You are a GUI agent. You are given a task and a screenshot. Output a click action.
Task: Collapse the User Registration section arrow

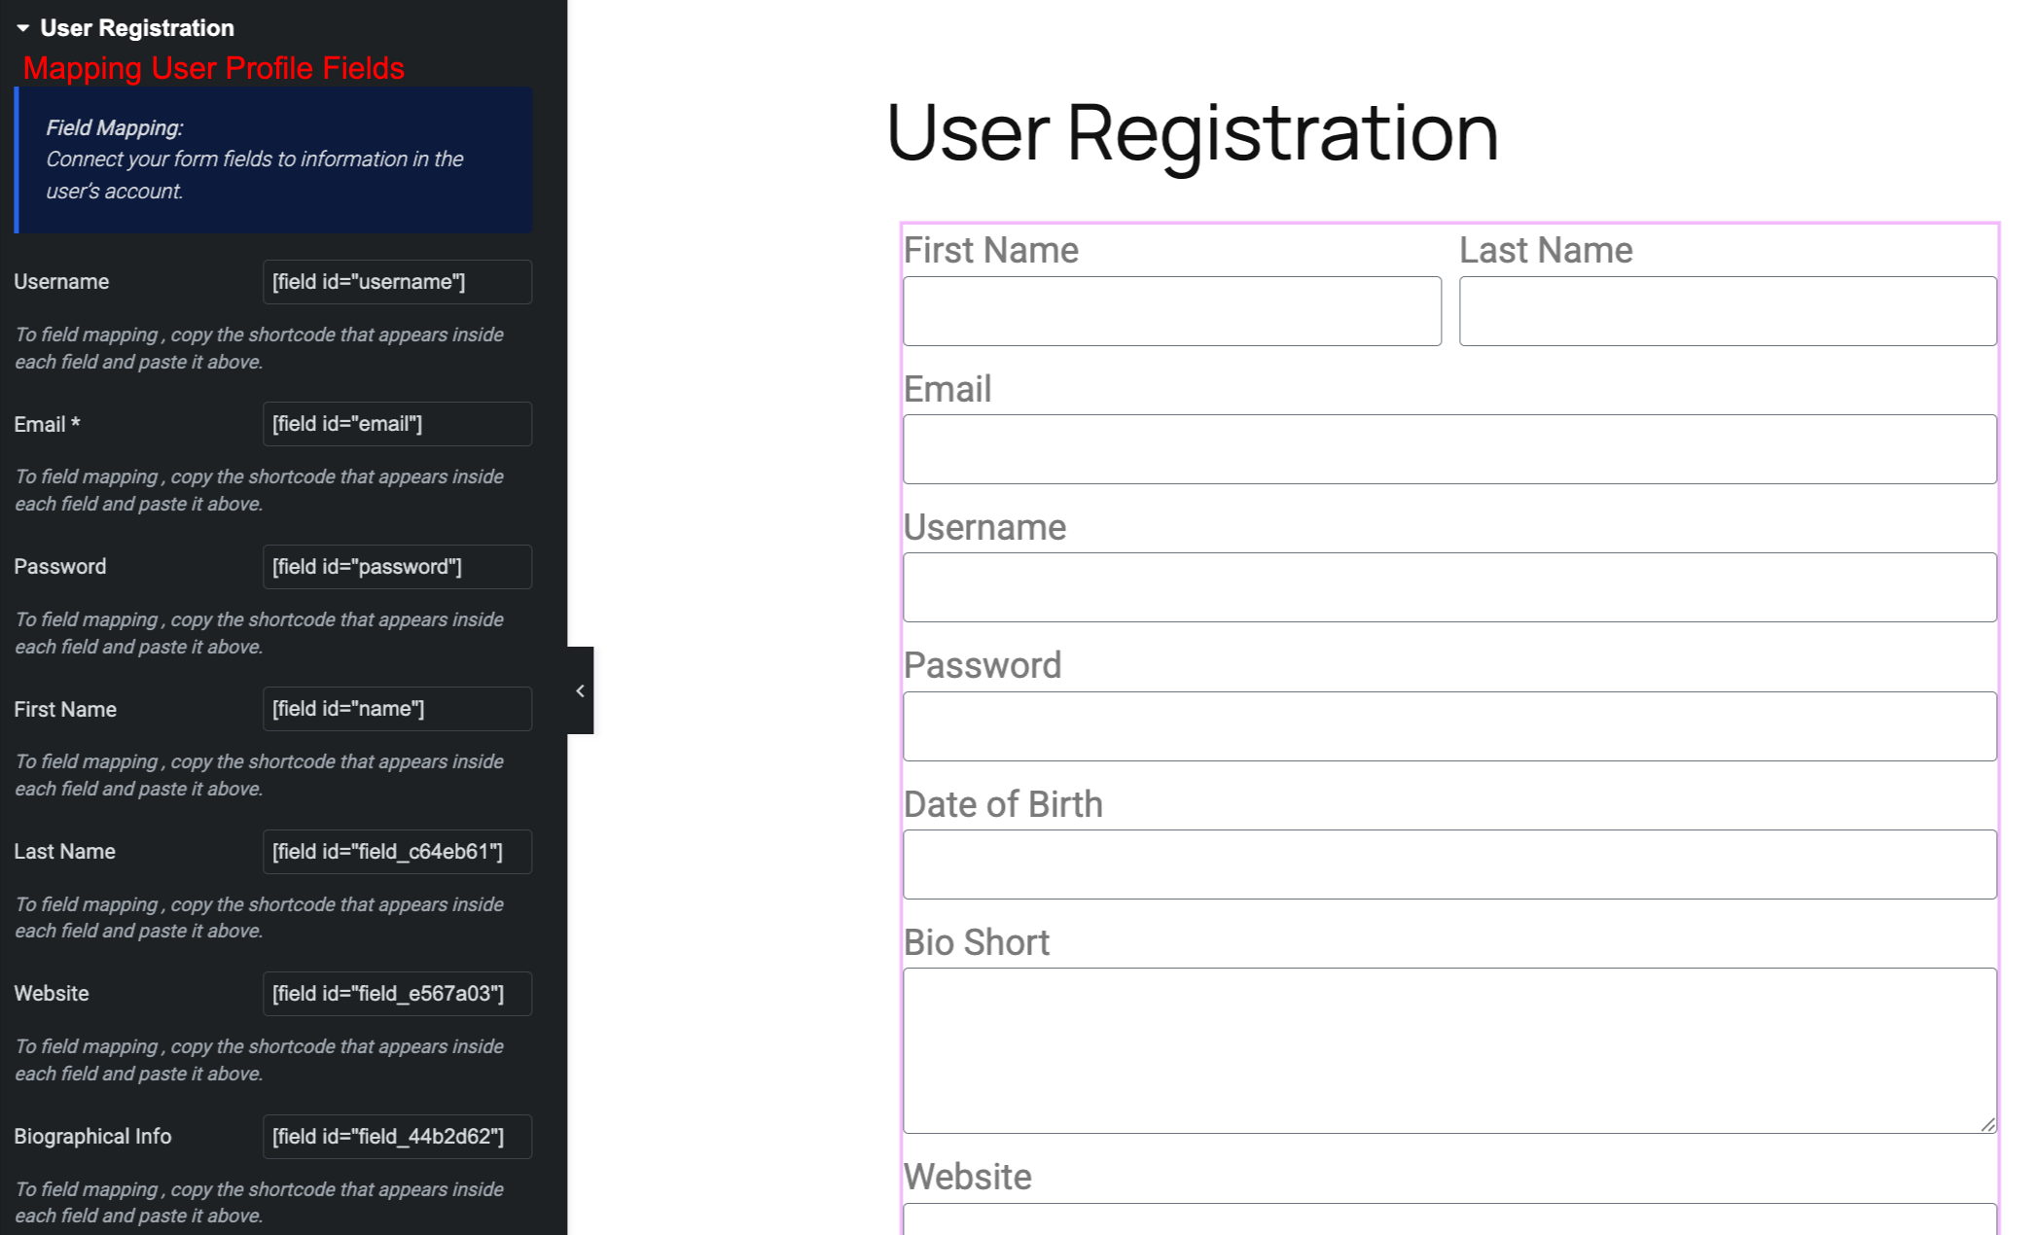[22, 28]
